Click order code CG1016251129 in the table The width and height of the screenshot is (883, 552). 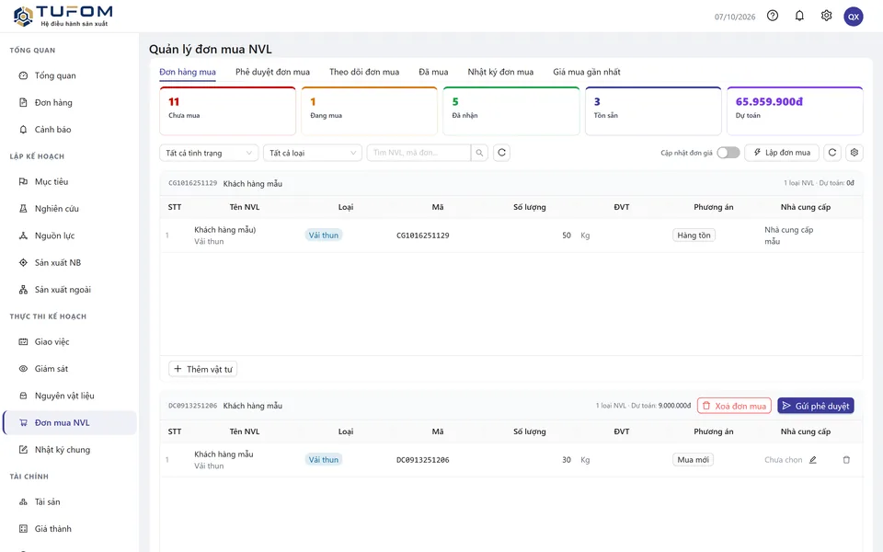coord(423,236)
